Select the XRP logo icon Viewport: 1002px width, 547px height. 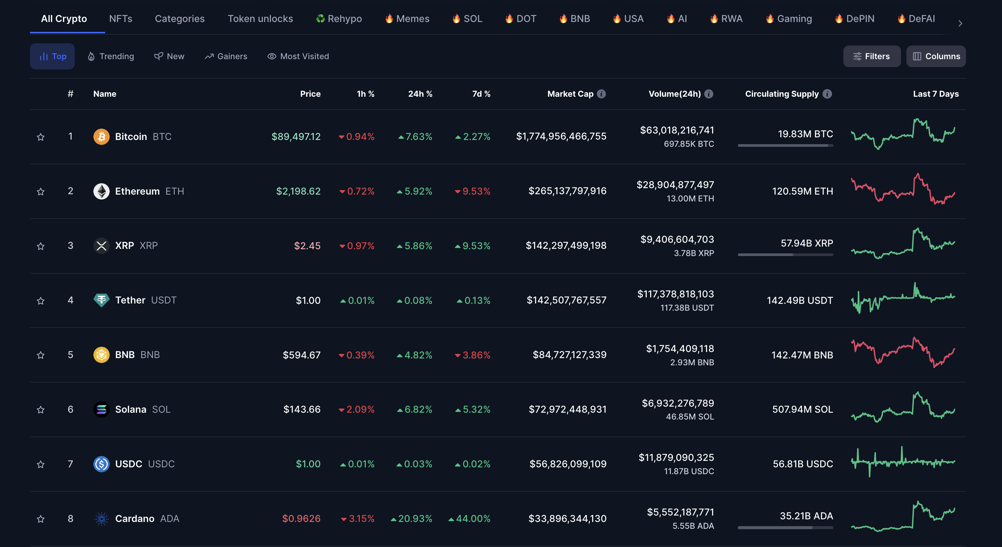(x=101, y=246)
